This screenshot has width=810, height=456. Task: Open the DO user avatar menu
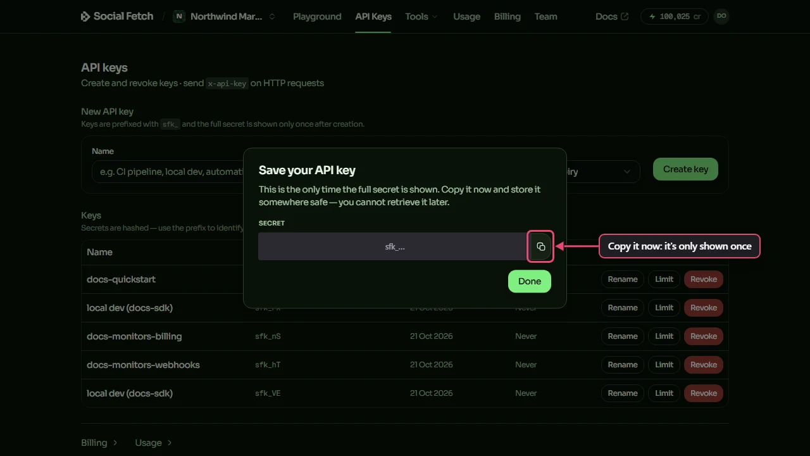tap(721, 16)
